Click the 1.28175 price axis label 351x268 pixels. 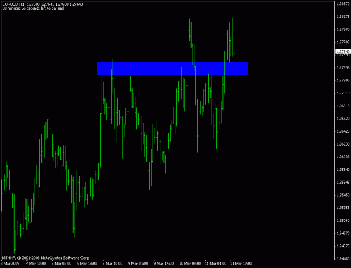pos(343,16)
